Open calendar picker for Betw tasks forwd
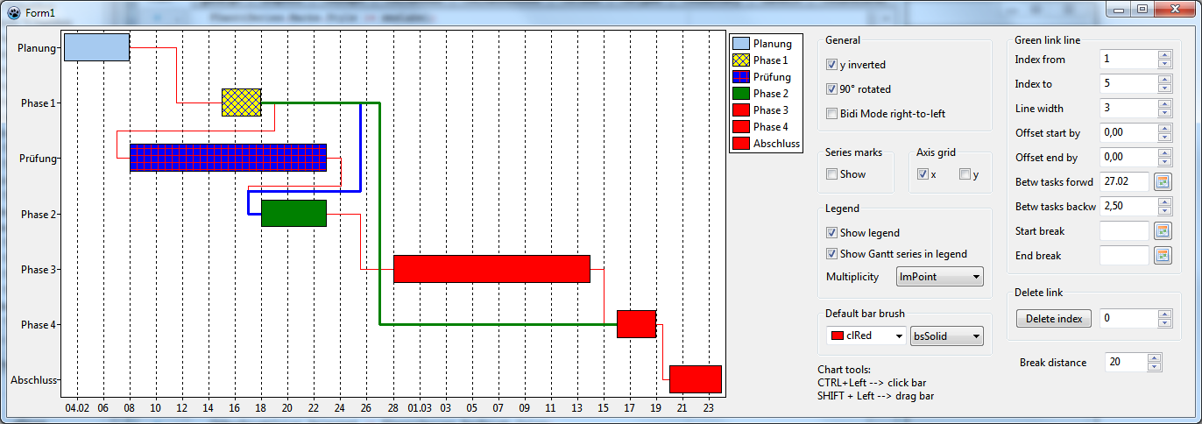 [x=1162, y=182]
